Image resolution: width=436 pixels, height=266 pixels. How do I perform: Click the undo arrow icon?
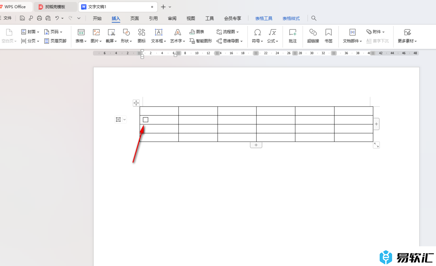point(57,18)
